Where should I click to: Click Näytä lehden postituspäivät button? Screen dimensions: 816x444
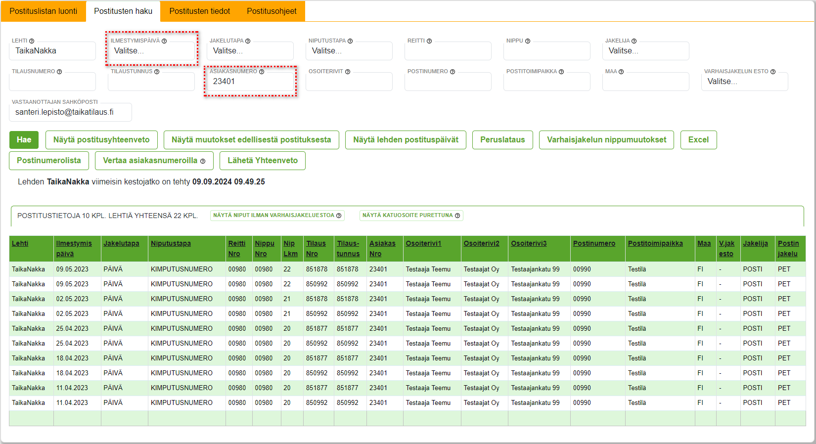tap(406, 140)
